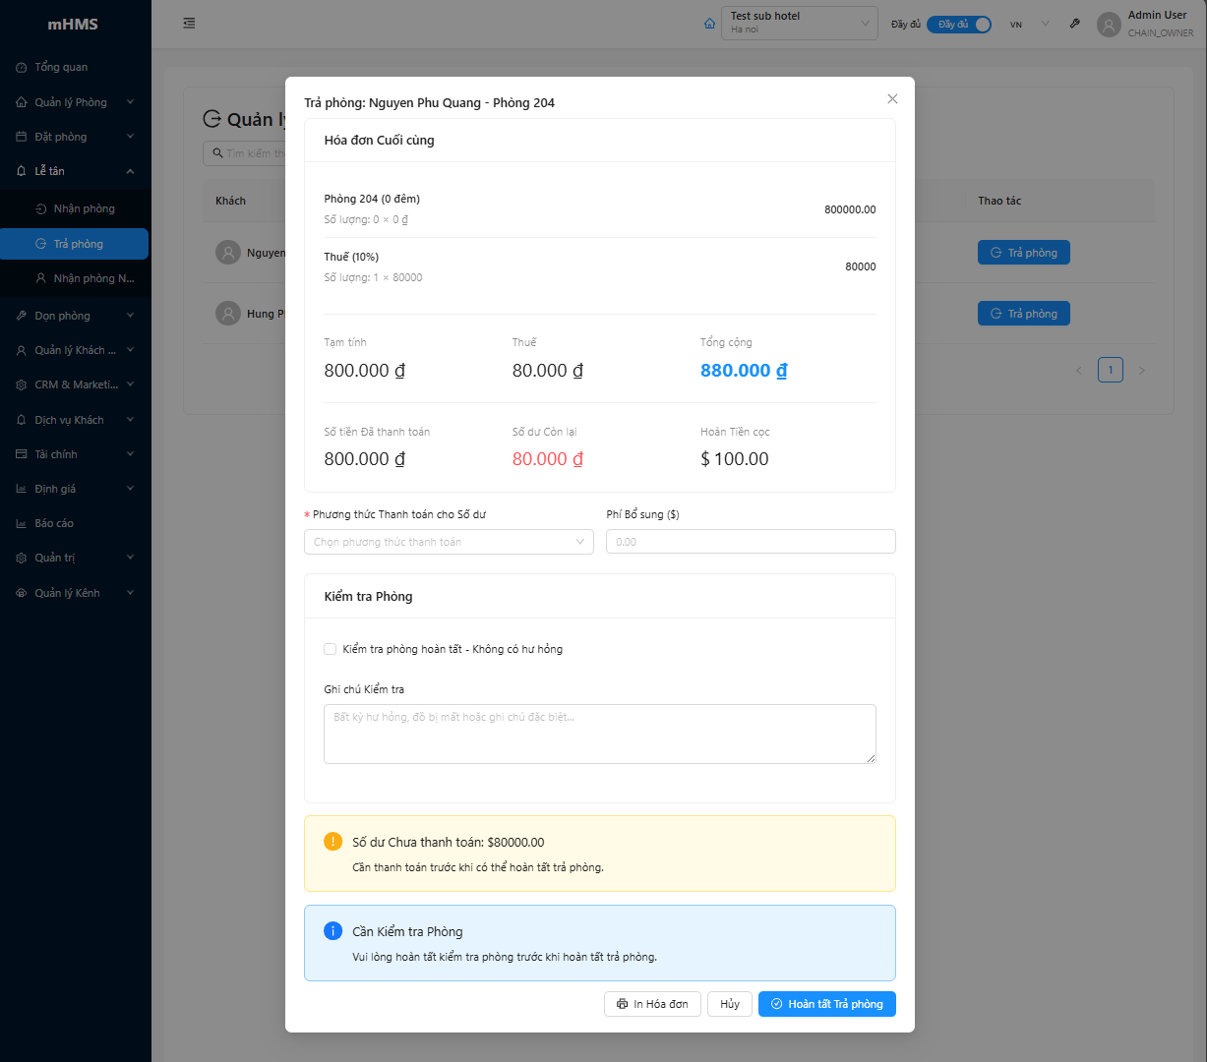Click In Hóa đơn print button
1207x1062 pixels.
click(652, 1004)
